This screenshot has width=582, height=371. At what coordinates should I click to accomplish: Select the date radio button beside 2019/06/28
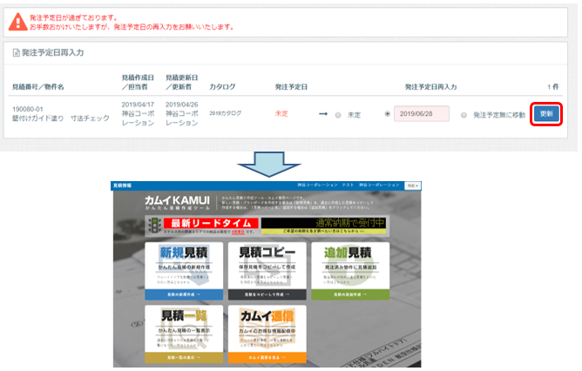(x=387, y=114)
